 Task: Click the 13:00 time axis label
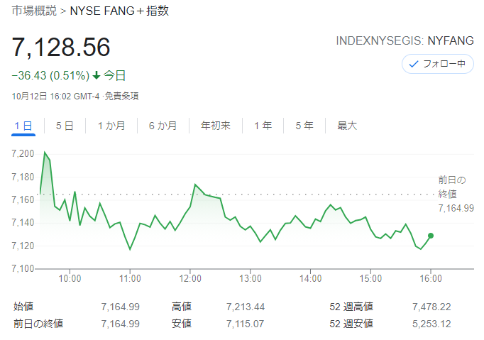pos(251,278)
